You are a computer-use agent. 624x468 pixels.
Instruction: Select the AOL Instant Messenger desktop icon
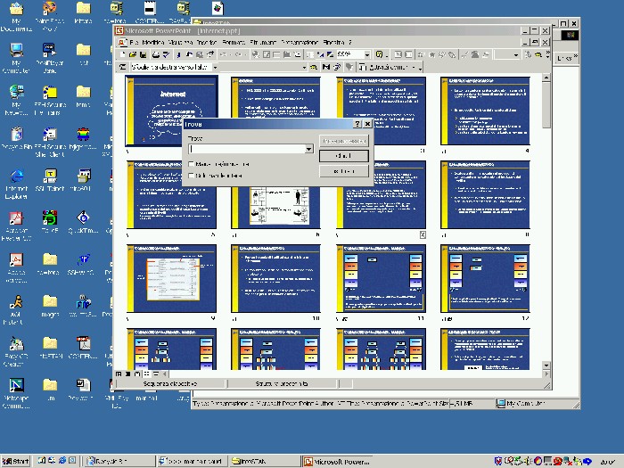click(x=16, y=309)
